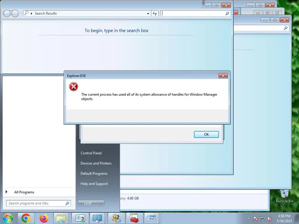This screenshot has width=299, height=224.
Task: Click the network tray icon
Action: coord(263,218)
